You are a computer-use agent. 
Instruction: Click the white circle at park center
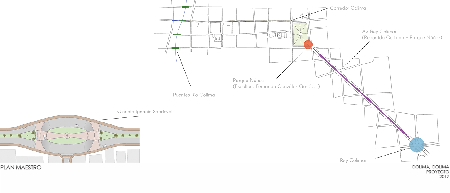(x=300, y=34)
